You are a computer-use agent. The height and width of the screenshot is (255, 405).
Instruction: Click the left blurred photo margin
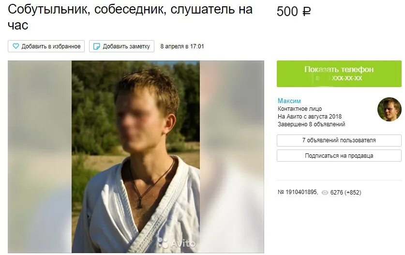(40, 157)
